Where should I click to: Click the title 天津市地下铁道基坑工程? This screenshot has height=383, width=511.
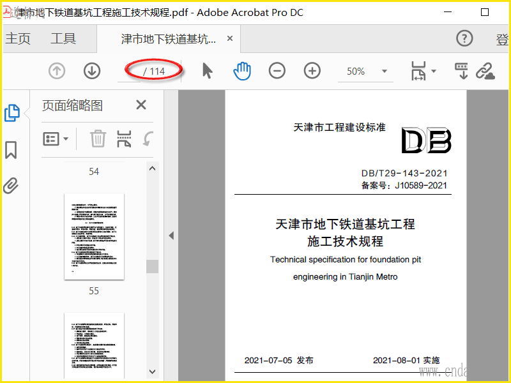(x=345, y=224)
